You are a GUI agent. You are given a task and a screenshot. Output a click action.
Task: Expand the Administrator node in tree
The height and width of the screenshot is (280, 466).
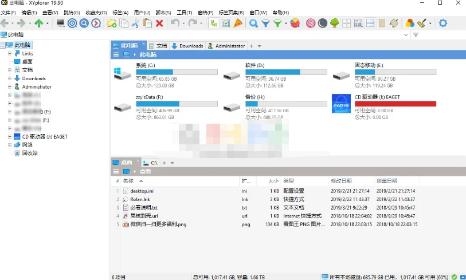10,86
